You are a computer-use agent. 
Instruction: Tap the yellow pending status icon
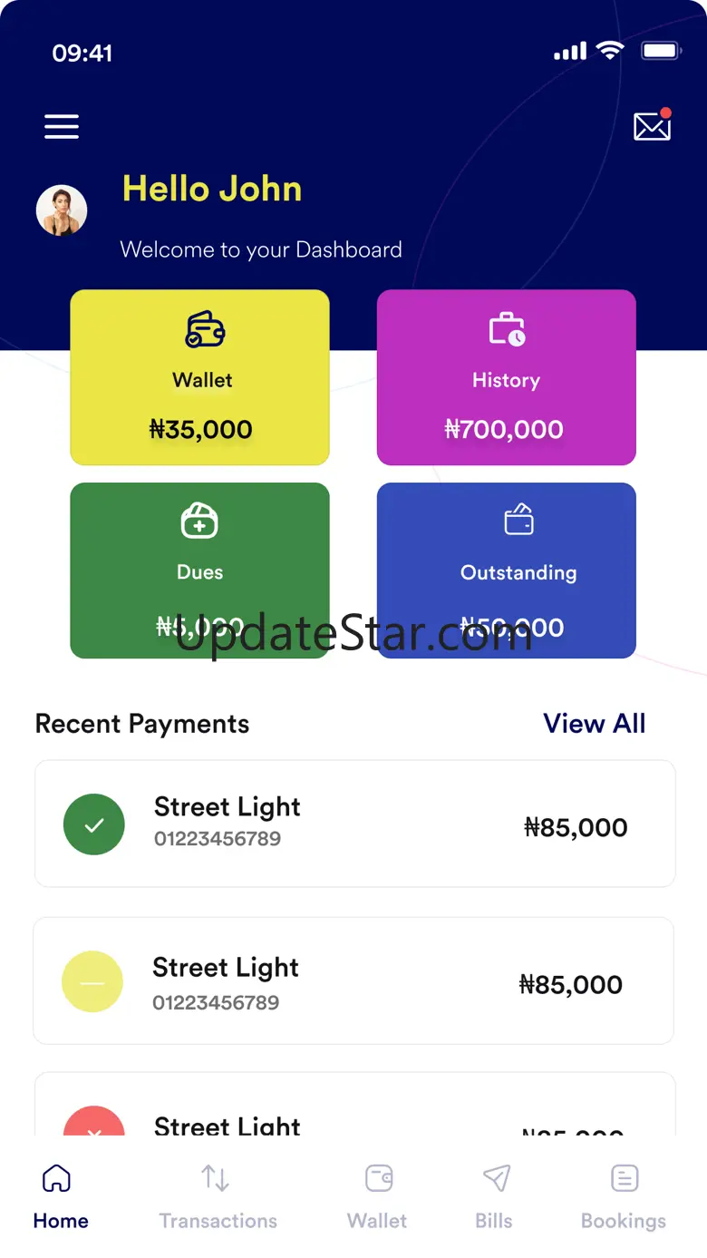(x=92, y=982)
